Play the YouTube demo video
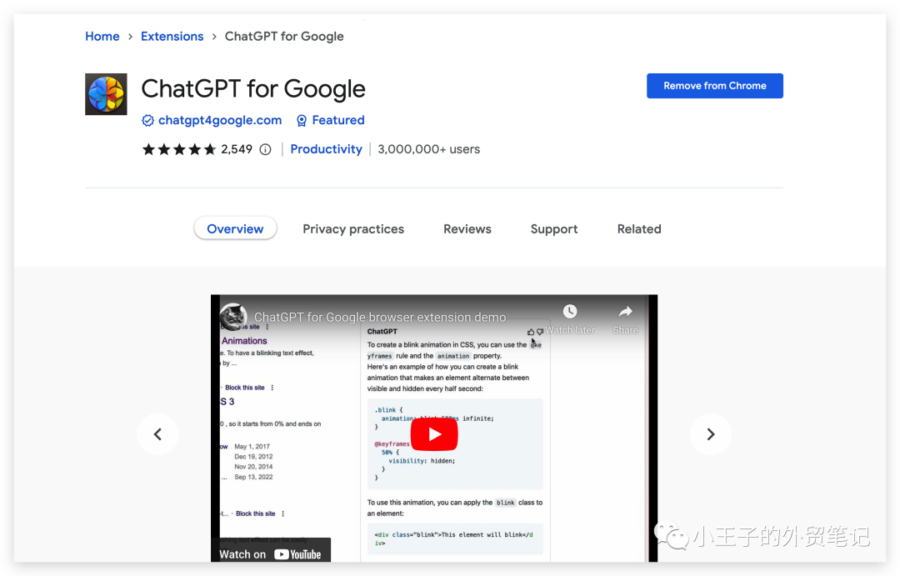The height and width of the screenshot is (576, 900). [x=434, y=434]
